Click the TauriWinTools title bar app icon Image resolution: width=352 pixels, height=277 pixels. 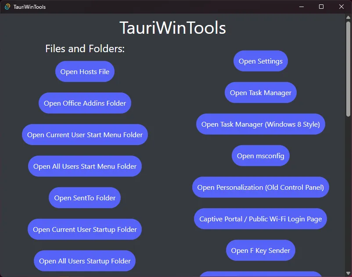(x=7, y=7)
